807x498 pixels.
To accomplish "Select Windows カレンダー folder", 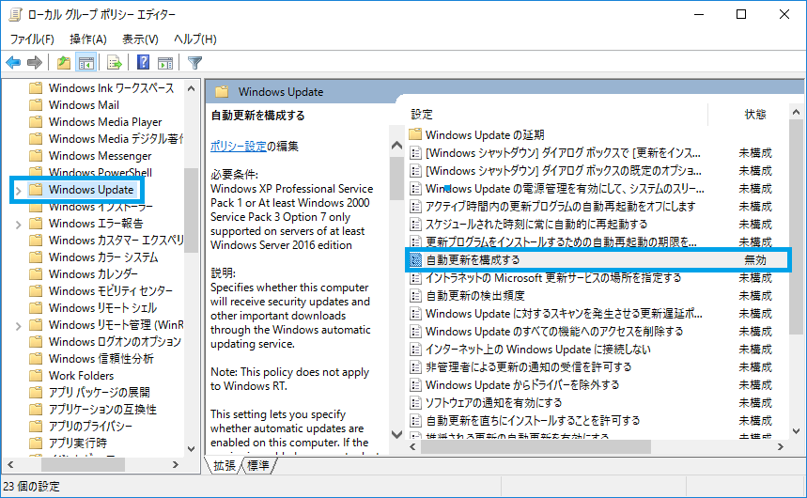I will click(84, 274).
